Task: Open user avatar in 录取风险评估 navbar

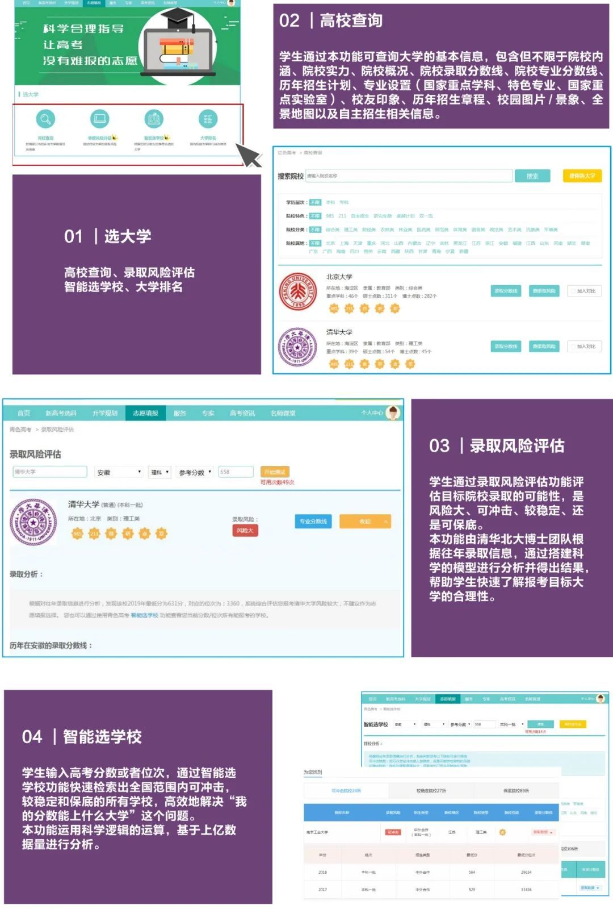Action: click(393, 413)
